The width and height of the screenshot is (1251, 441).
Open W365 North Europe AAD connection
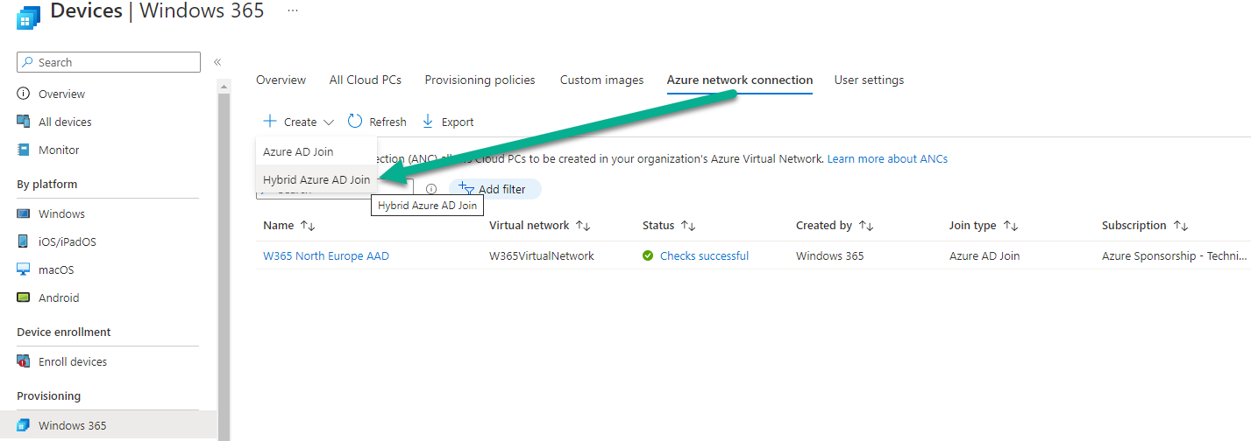point(326,256)
